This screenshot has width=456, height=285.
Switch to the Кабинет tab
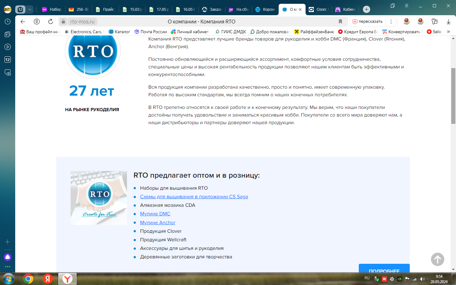tap(345, 9)
